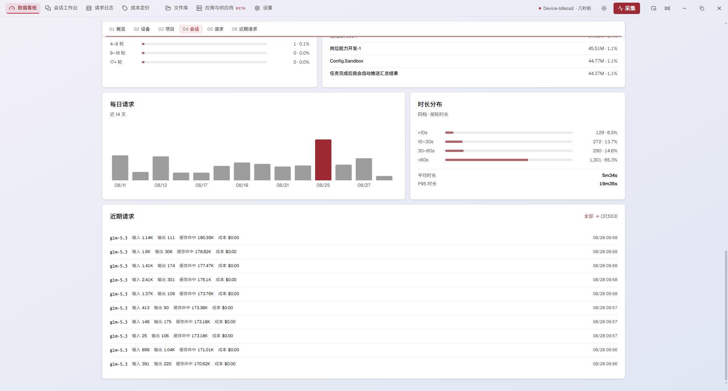Open the request row with 输入 25
728x391 pixels.
coord(364,336)
